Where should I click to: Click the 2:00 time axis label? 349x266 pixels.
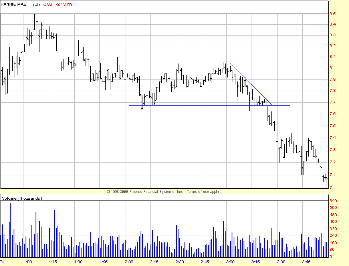click(x=129, y=262)
